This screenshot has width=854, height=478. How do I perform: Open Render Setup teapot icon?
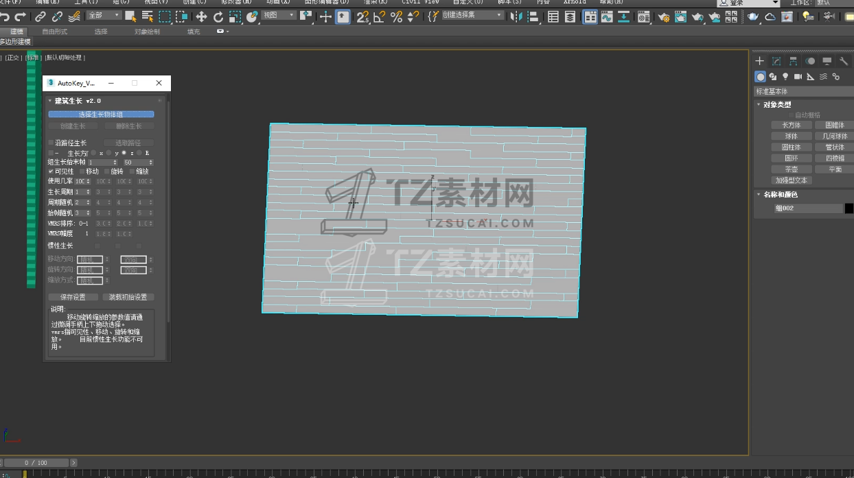point(663,16)
